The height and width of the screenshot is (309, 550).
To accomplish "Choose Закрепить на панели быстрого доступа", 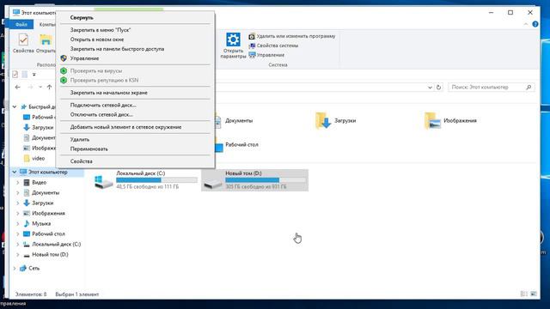I will click(136, 49).
